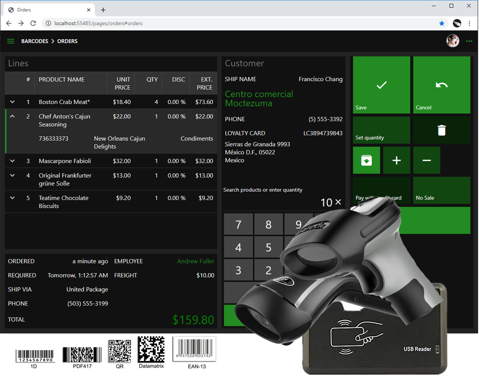Save the order with Save tile
This screenshot has width=479, height=377.
point(381,85)
